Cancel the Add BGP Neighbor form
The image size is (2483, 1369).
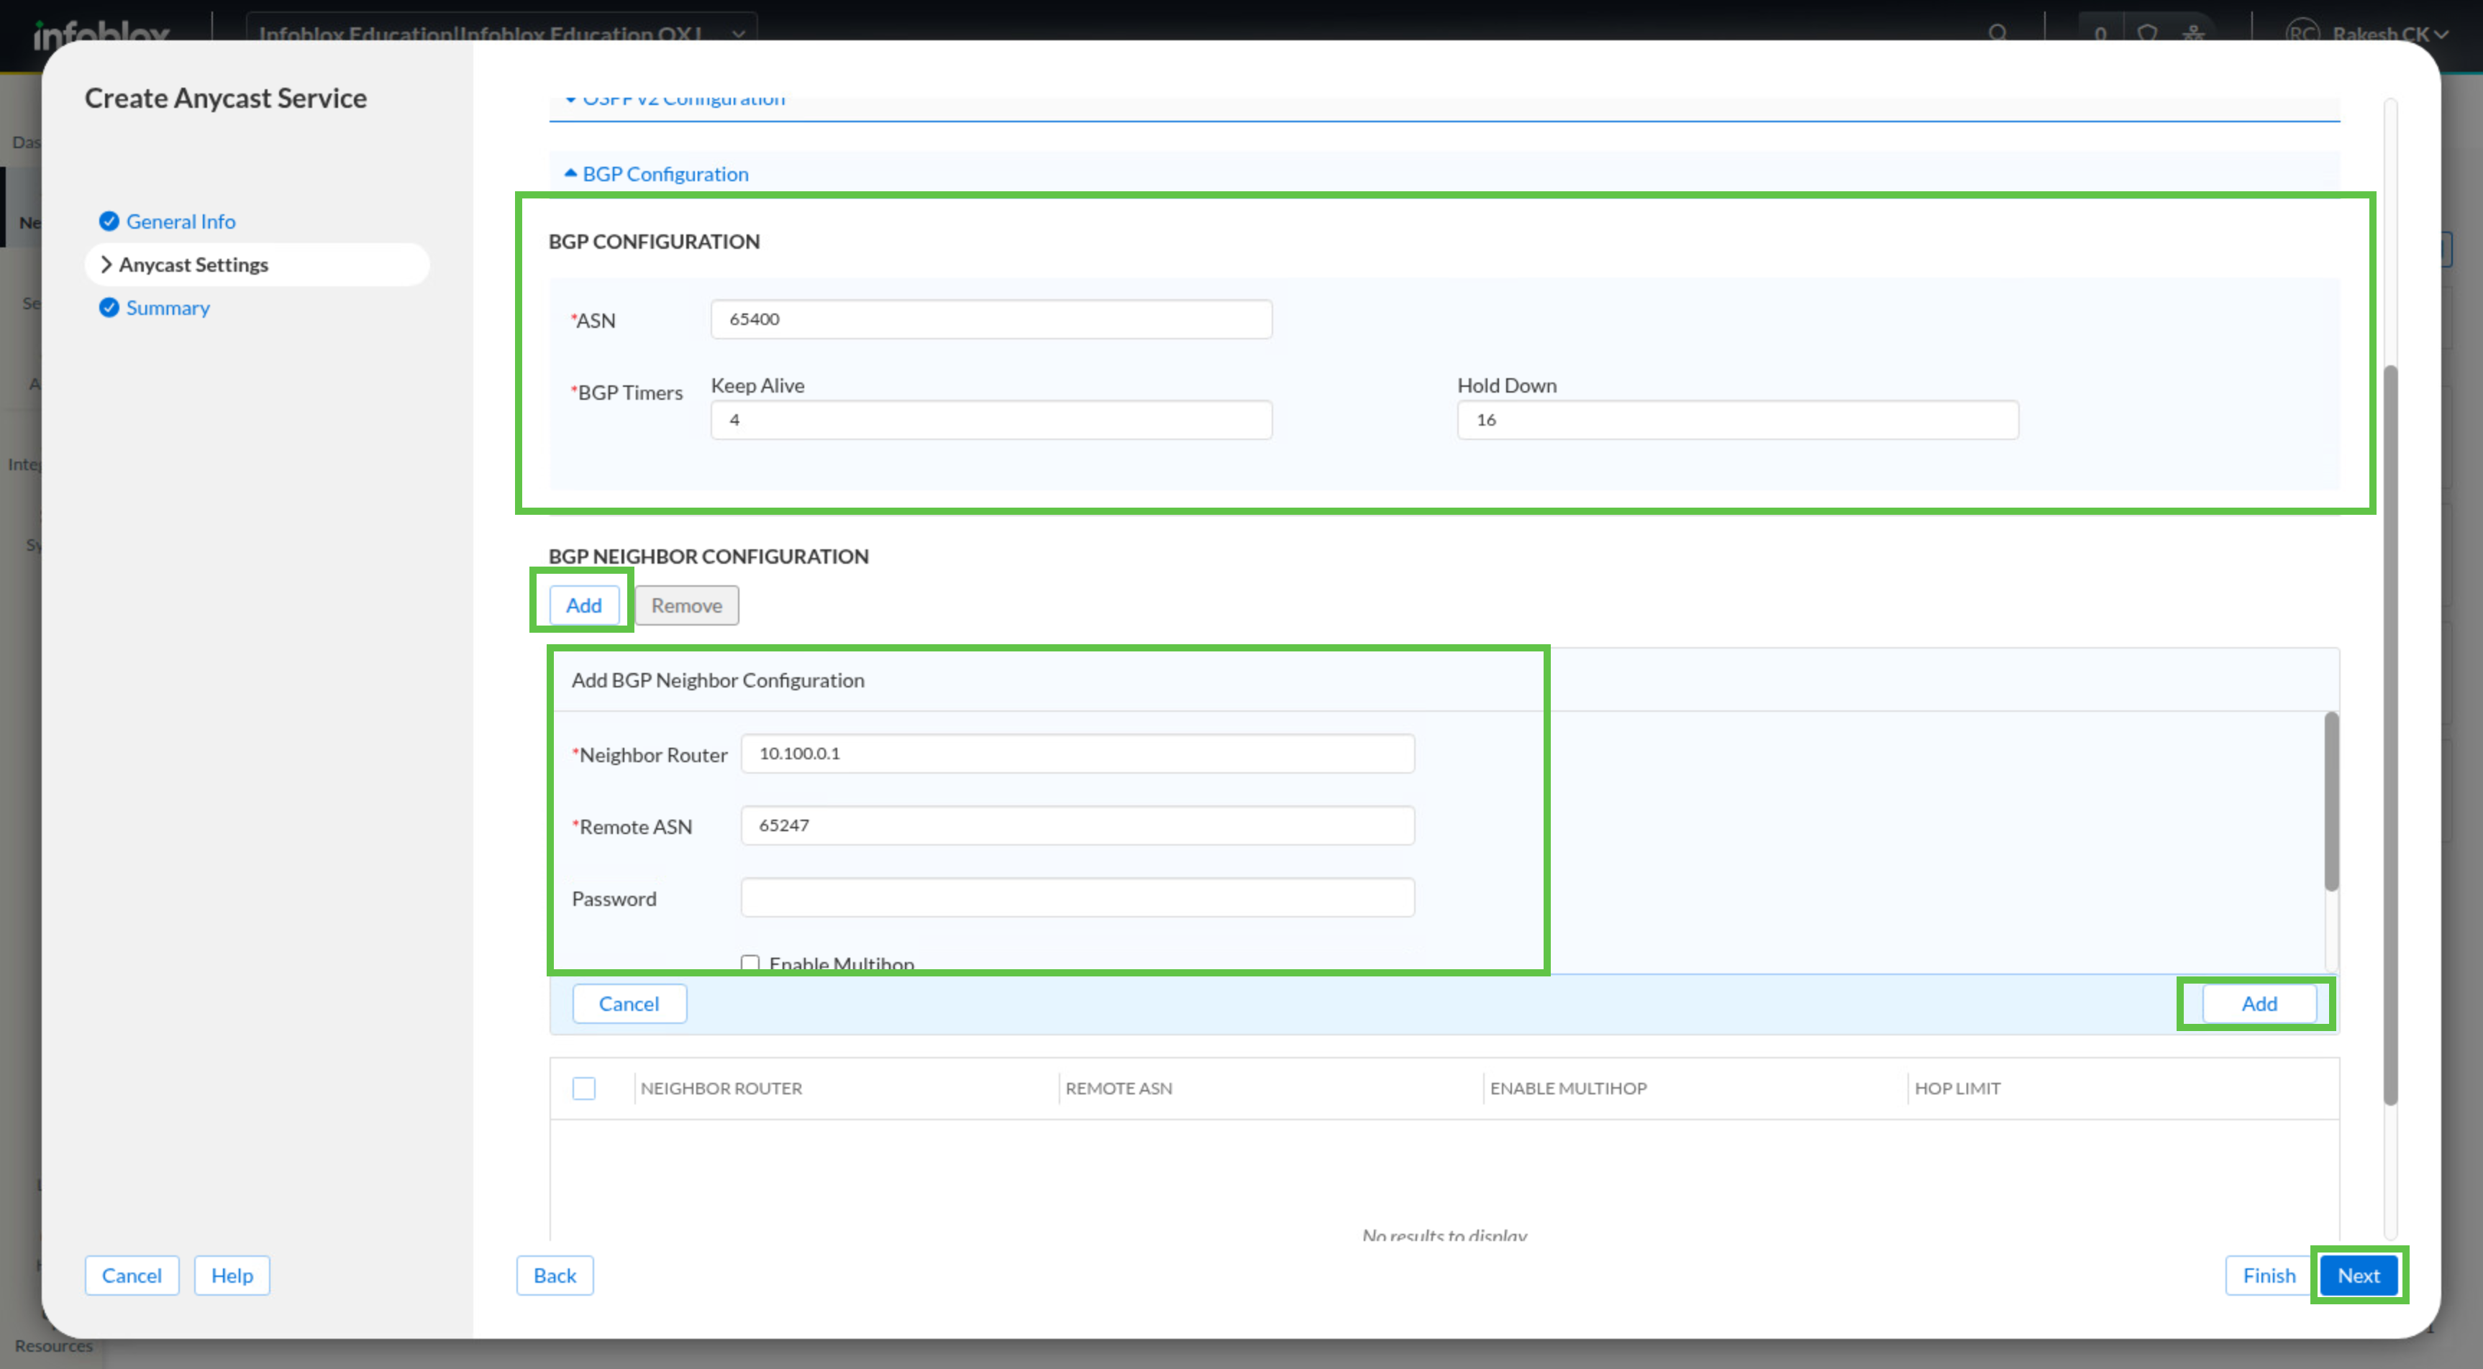pyautogui.click(x=629, y=1004)
